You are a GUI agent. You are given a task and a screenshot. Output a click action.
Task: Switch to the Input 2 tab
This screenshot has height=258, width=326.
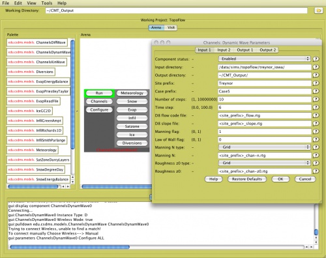pos(224,50)
